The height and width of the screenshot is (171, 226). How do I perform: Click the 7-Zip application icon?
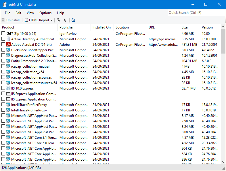tap(8, 34)
